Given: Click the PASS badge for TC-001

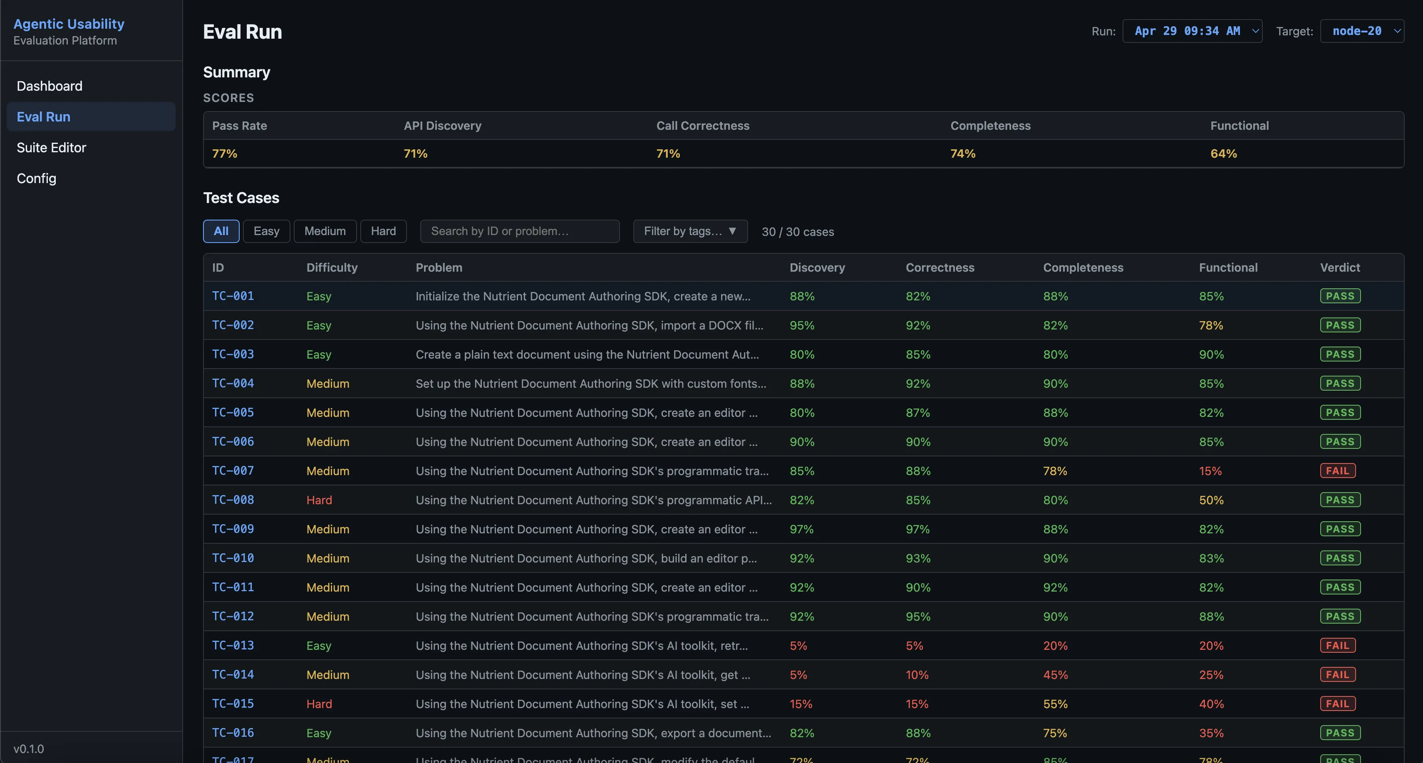Looking at the screenshot, I should click(1340, 295).
